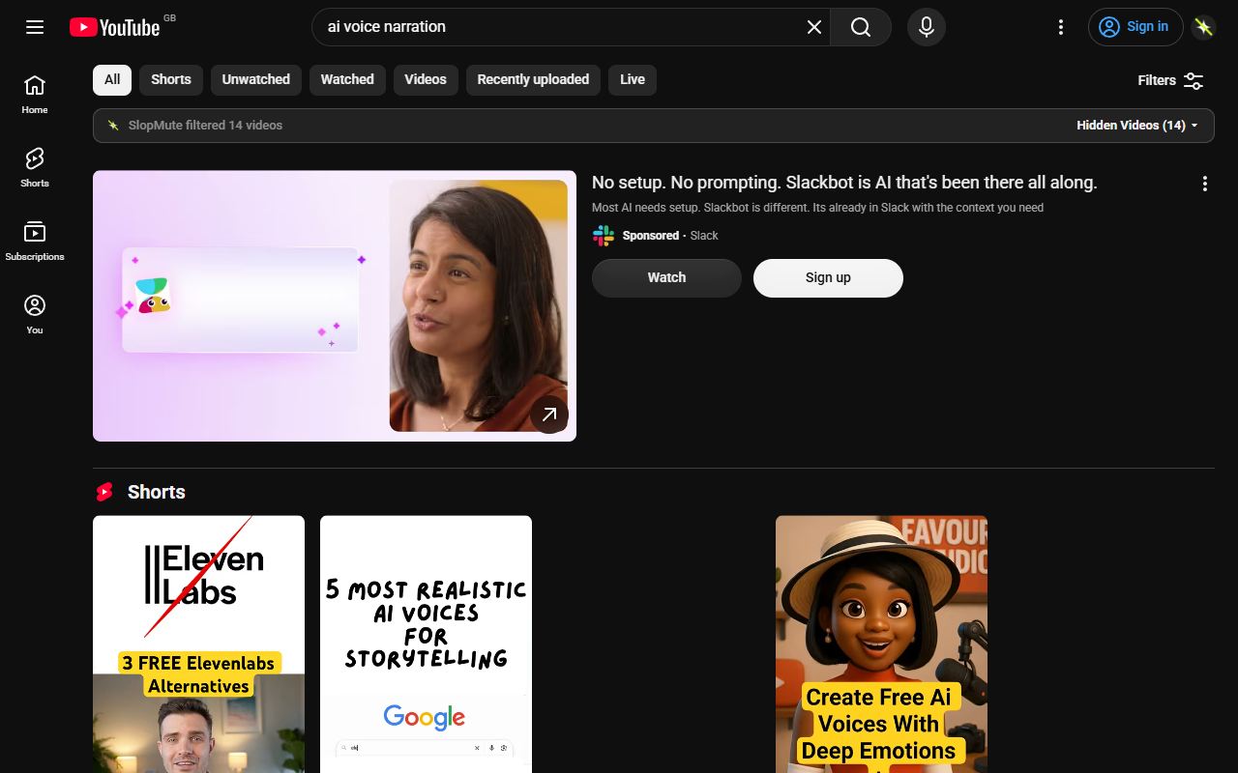Select the Watched filter chip

(347, 80)
